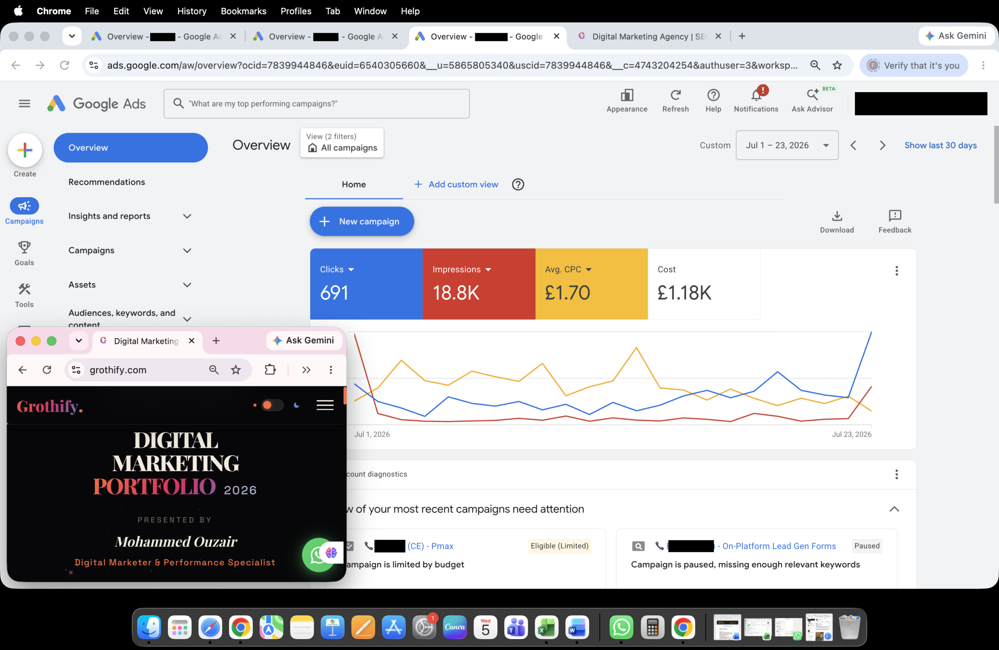
Task: Open the date range Jul 1 – 23 dropdown
Action: [787, 145]
